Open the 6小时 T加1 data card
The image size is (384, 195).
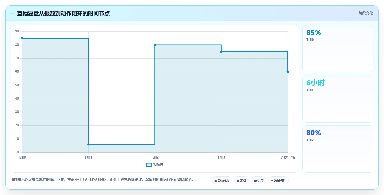coord(338,99)
